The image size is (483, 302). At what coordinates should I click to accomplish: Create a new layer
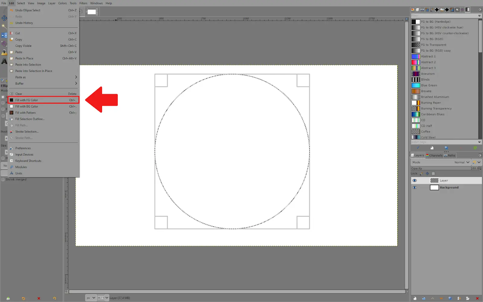click(415, 298)
